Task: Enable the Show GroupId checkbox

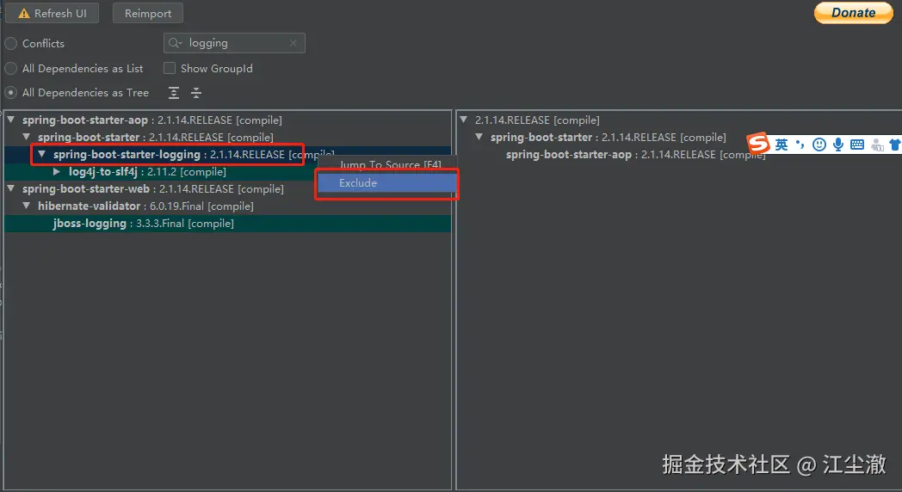Action: tap(169, 69)
